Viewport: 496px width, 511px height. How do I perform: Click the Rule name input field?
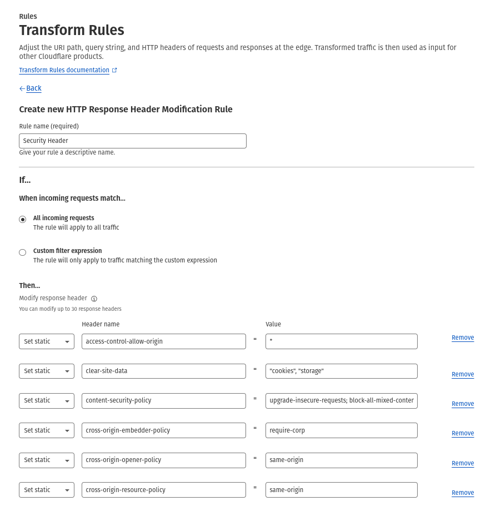133,141
